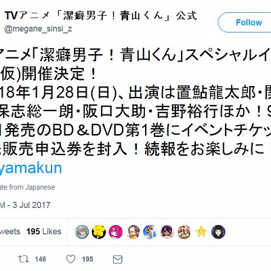Like the tweet with heart icon

[x=70, y=259]
